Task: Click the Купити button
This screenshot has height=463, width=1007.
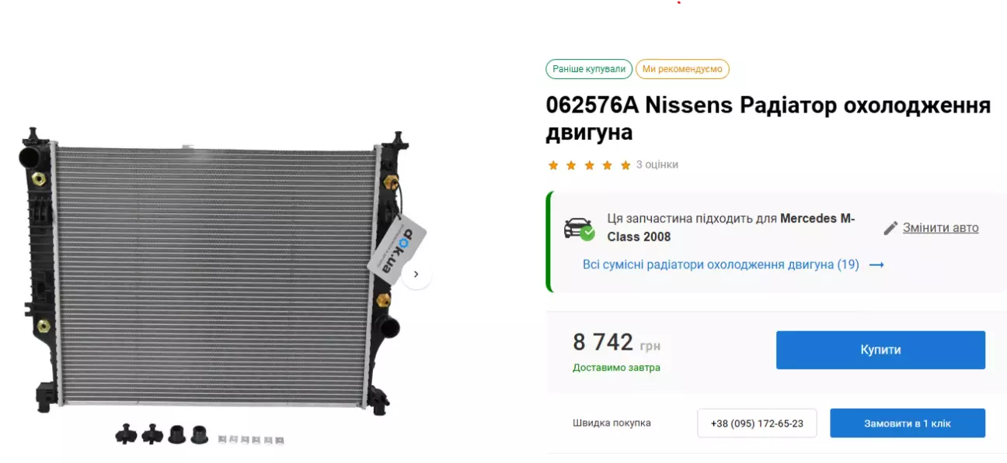Action: click(x=880, y=350)
